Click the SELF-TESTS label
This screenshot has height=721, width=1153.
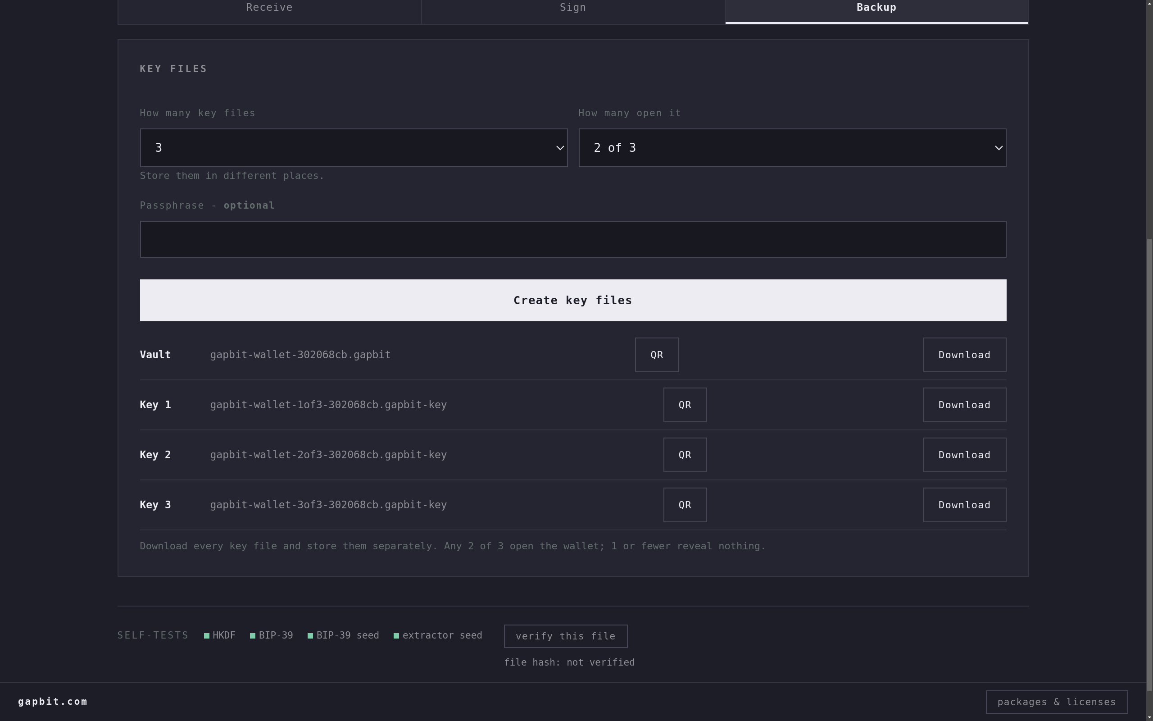(153, 636)
